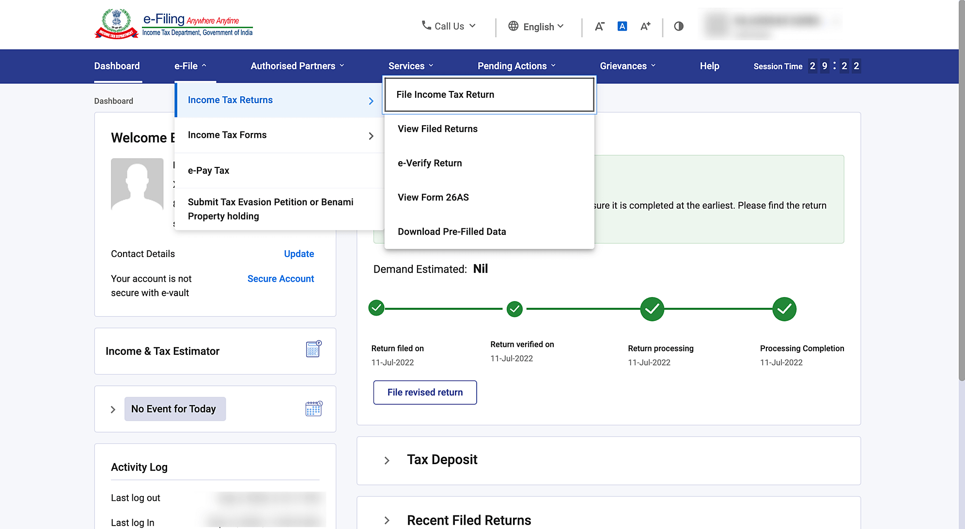Click the Return filed on green checkmark
The image size is (965, 529).
point(376,308)
